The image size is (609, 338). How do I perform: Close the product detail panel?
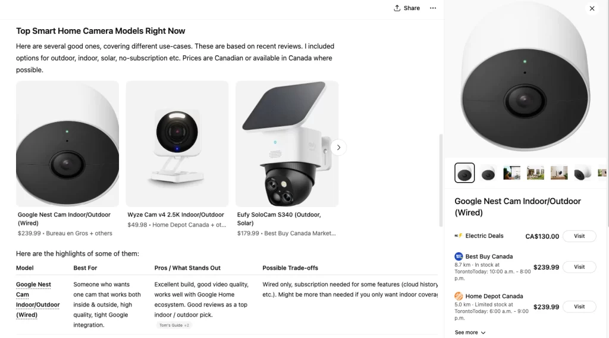[592, 8]
